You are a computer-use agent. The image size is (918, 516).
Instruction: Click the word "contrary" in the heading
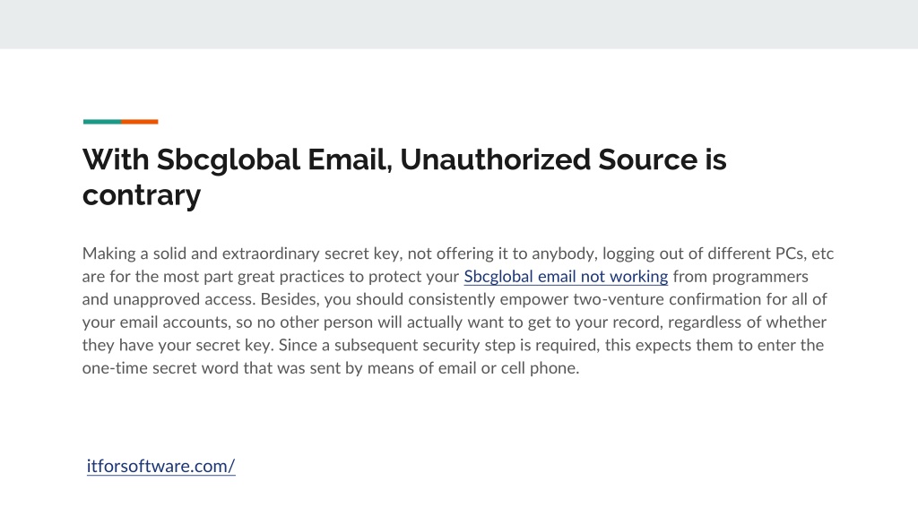pyautogui.click(x=142, y=194)
